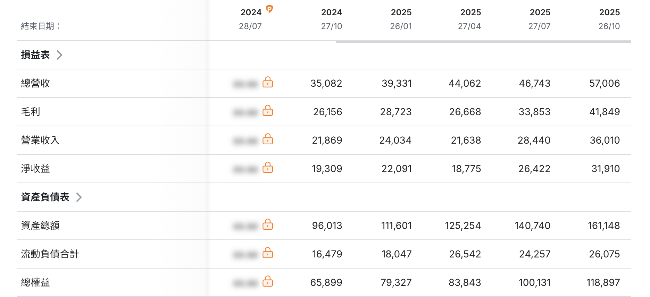Select the 2024 27/10 column header
Screen dimensions: 650x297
point(332,19)
